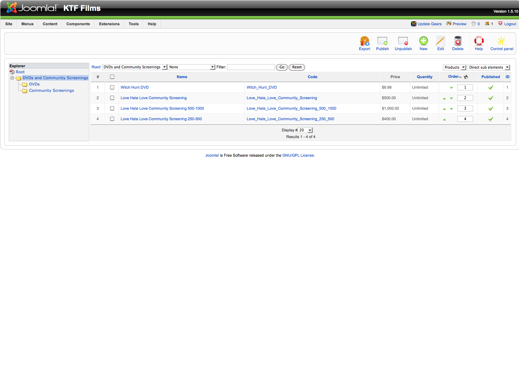Move Witch Hunt DVD down with arrow
Image resolution: width=519 pixels, height=382 pixels.
click(451, 88)
